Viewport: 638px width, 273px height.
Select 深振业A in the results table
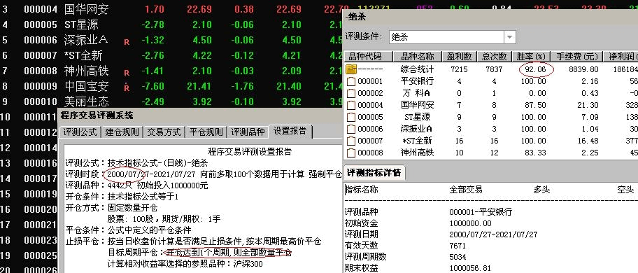[417, 129]
